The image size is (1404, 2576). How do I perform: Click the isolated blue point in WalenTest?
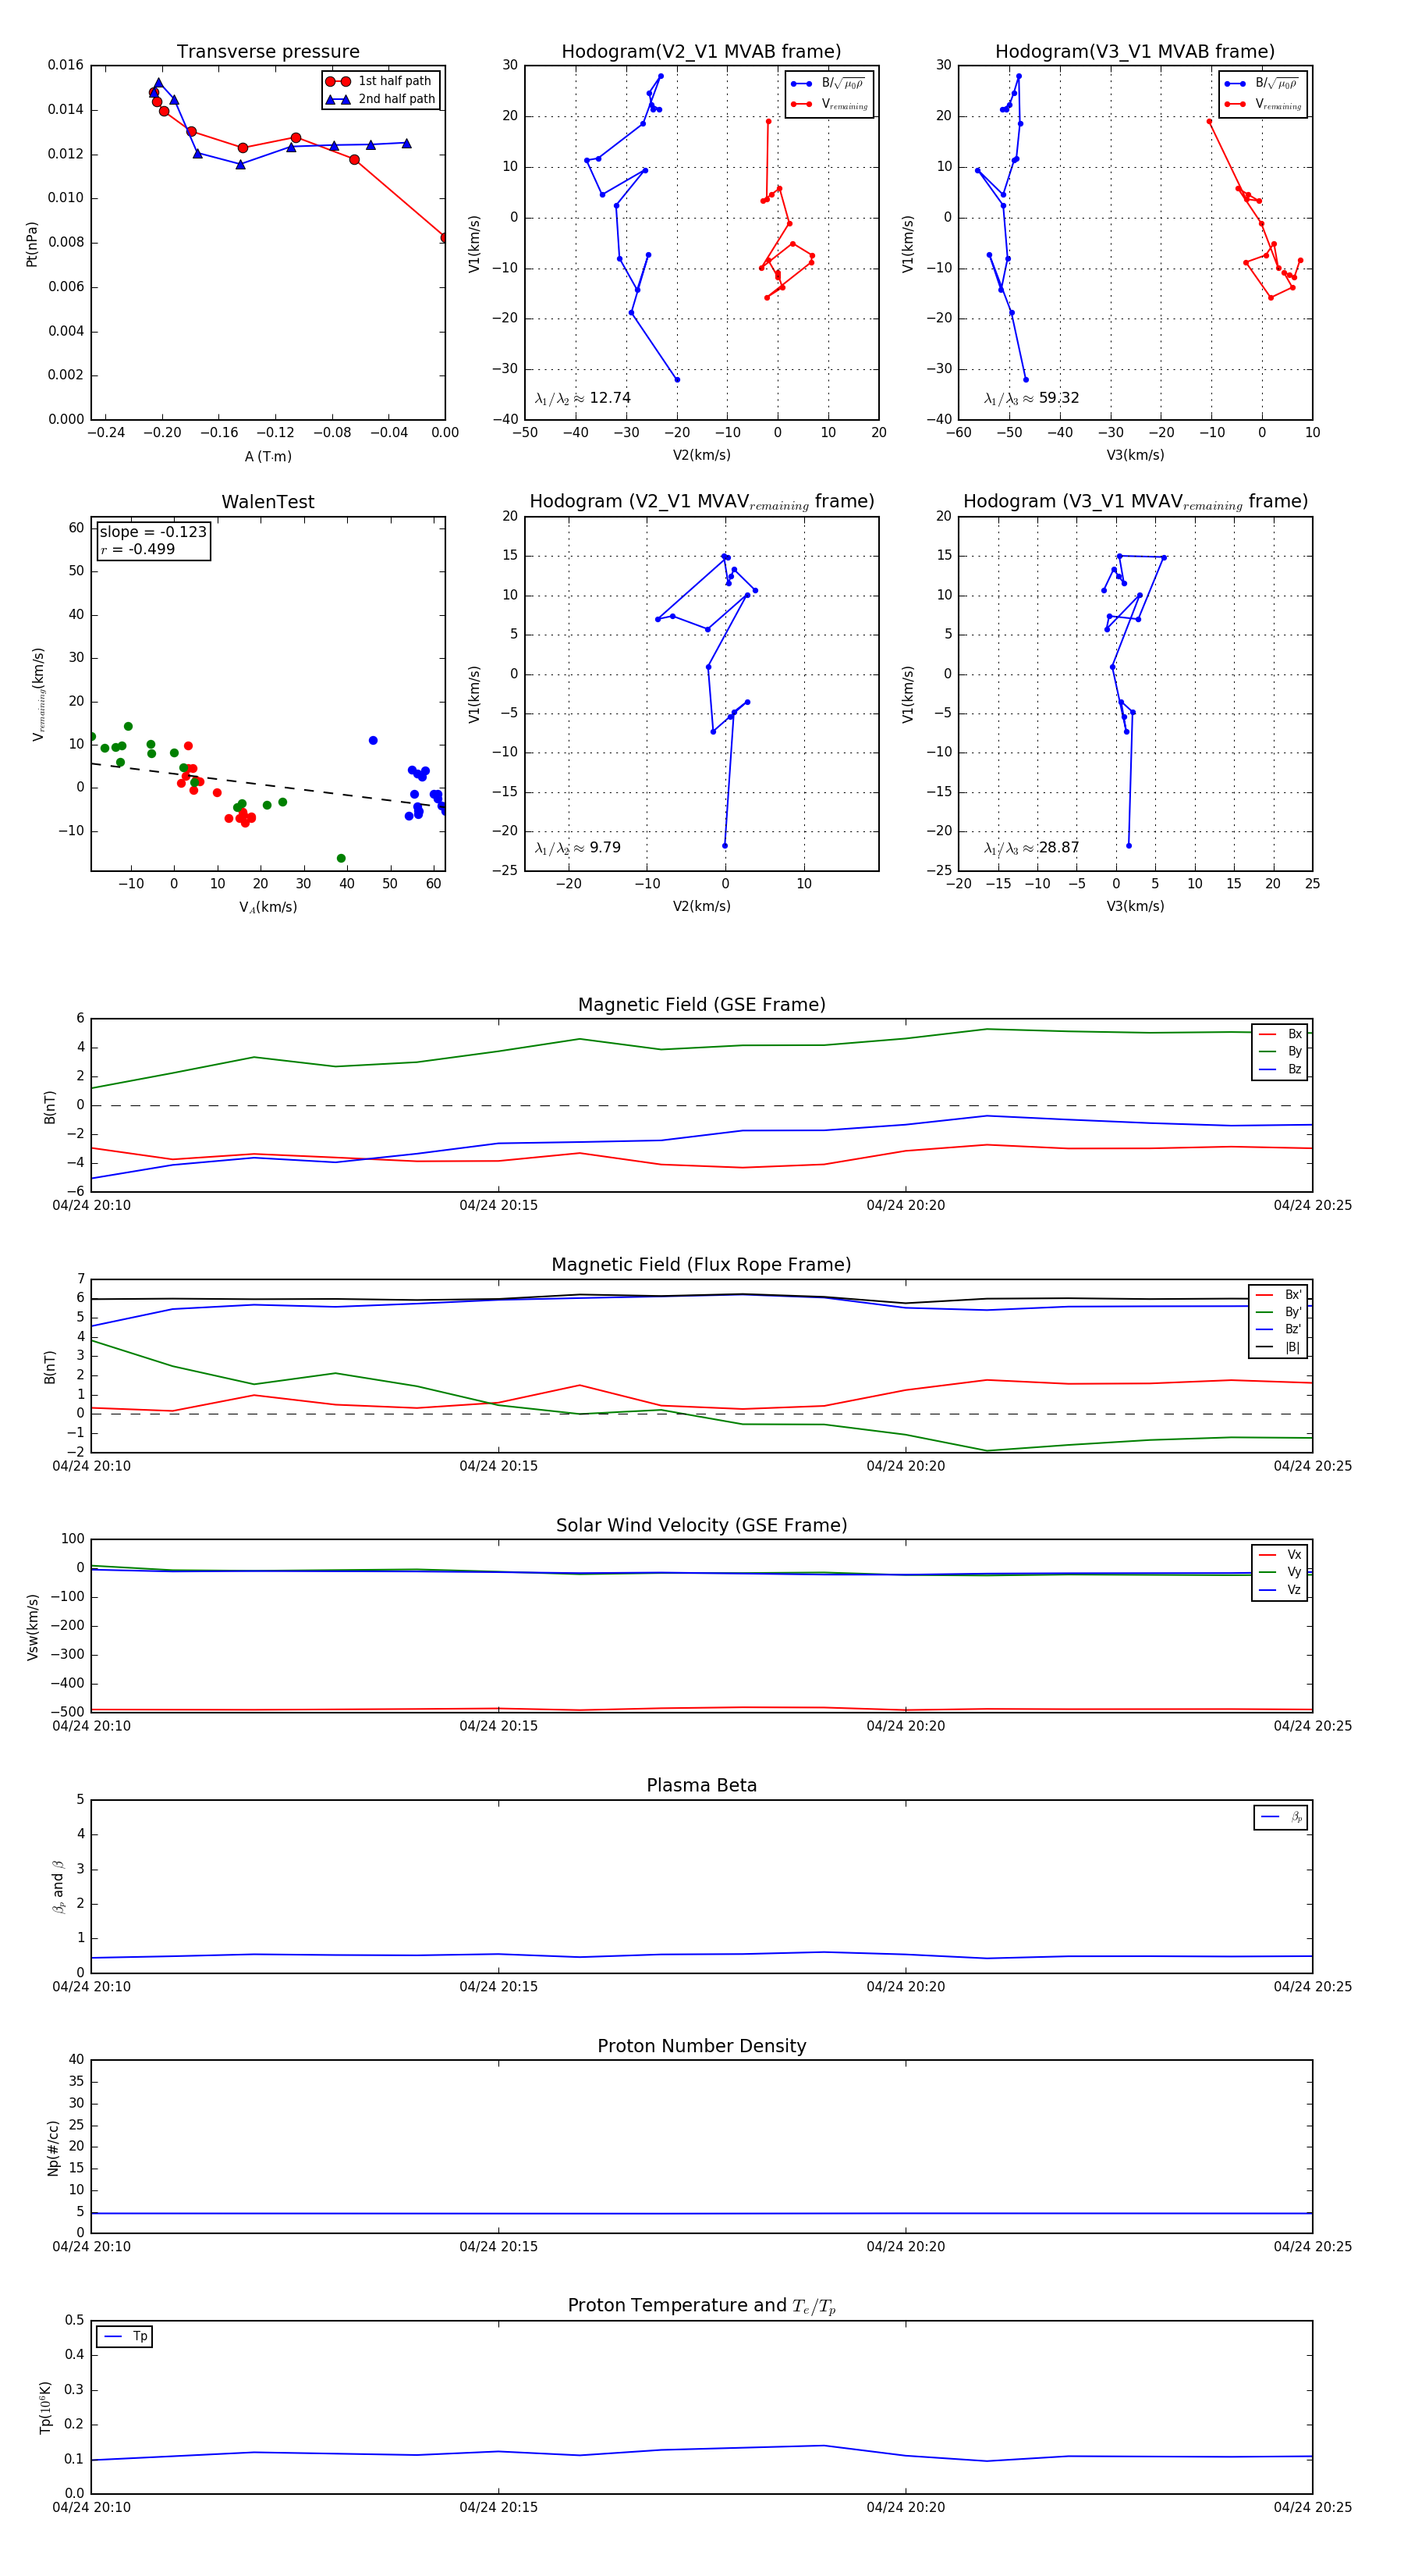[373, 741]
